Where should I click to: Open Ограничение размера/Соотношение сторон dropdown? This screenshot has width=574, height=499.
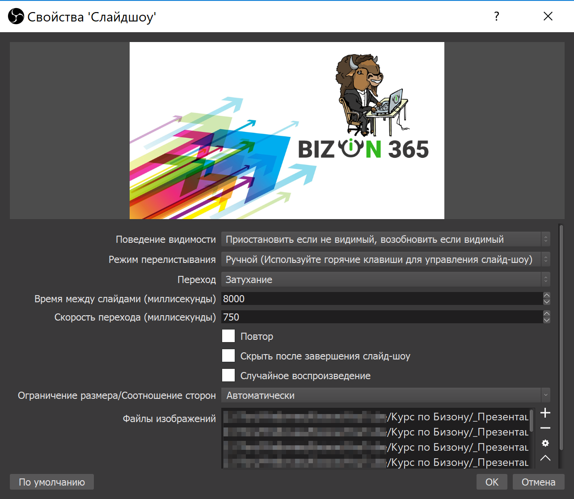point(385,396)
